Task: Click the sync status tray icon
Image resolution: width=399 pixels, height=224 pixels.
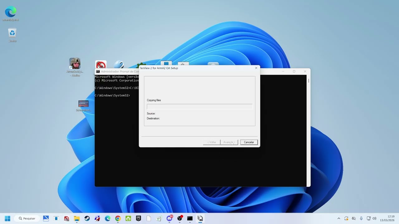Action: click(346, 218)
